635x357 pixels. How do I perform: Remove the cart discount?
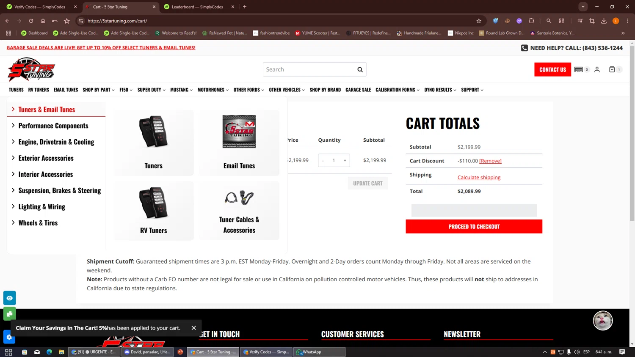490,161
